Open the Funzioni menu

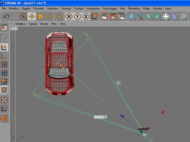tap(79, 8)
